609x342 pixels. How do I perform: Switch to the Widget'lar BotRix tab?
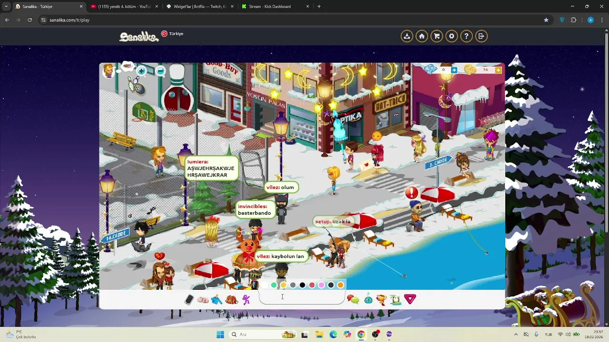pos(200,7)
